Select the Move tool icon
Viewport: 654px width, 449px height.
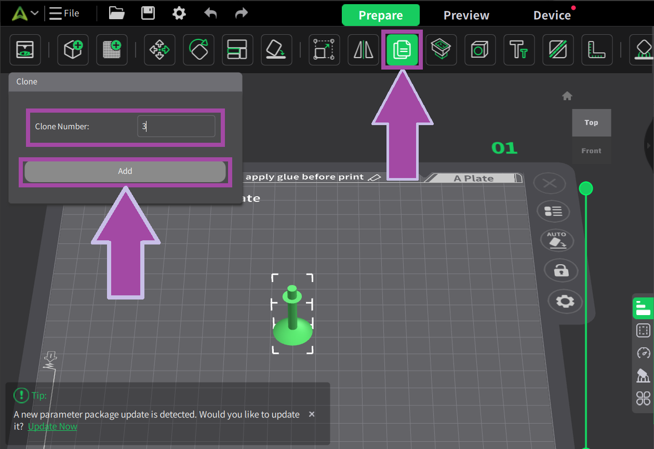(159, 50)
